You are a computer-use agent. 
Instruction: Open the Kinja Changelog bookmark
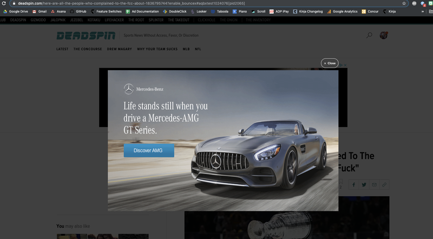coord(308,11)
